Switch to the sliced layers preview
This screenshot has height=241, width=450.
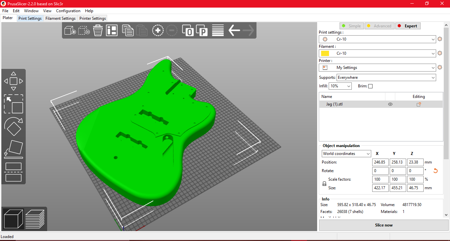35,219
